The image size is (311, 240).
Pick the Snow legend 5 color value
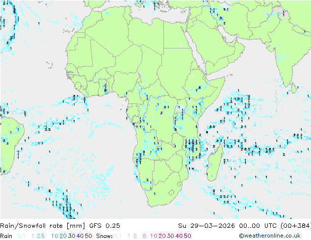coord(144,236)
